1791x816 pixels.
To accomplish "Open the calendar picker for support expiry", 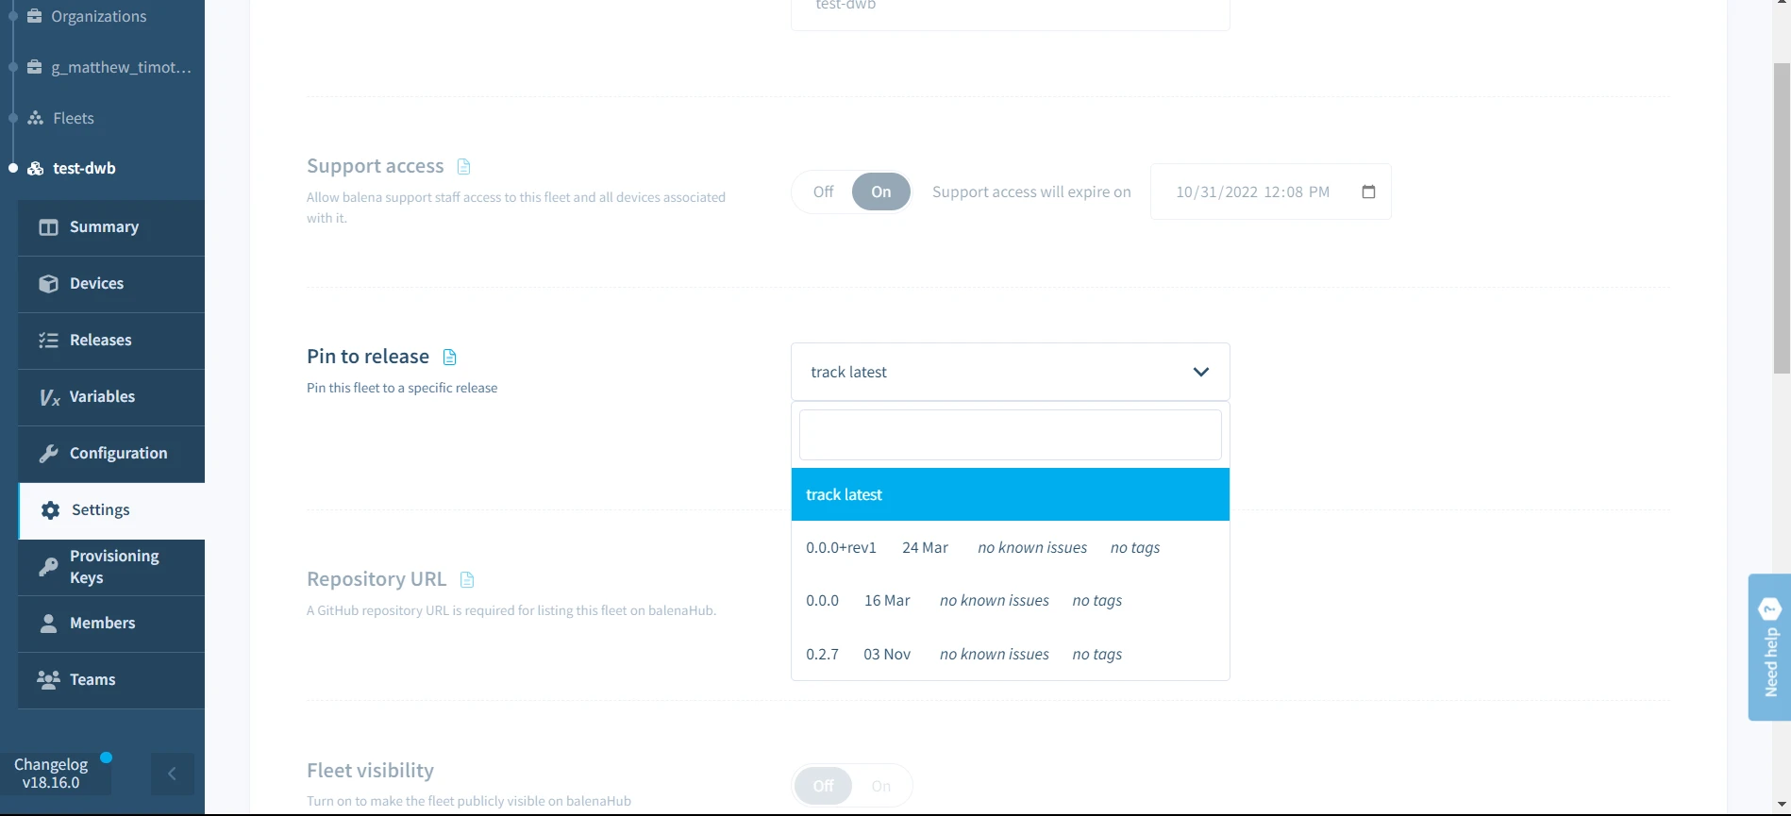I will coord(1368,192).
